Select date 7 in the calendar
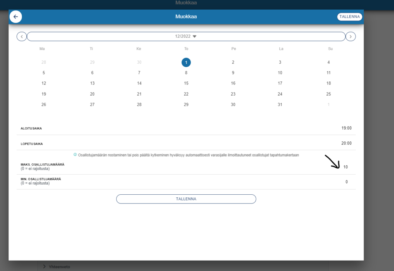394x271 pixels. point(139,73)
